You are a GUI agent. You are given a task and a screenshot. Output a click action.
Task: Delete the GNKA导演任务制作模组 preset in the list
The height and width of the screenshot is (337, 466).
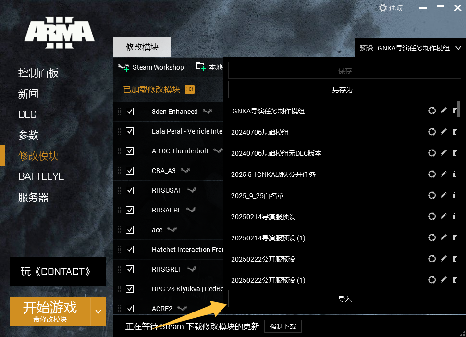454,111
